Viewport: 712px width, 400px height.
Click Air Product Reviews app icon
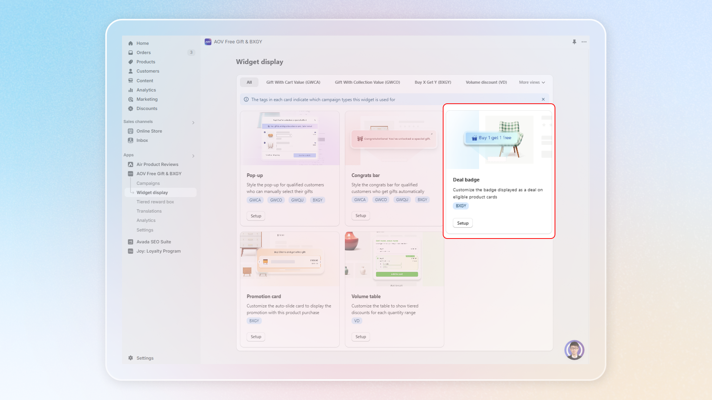click(131, 164)
